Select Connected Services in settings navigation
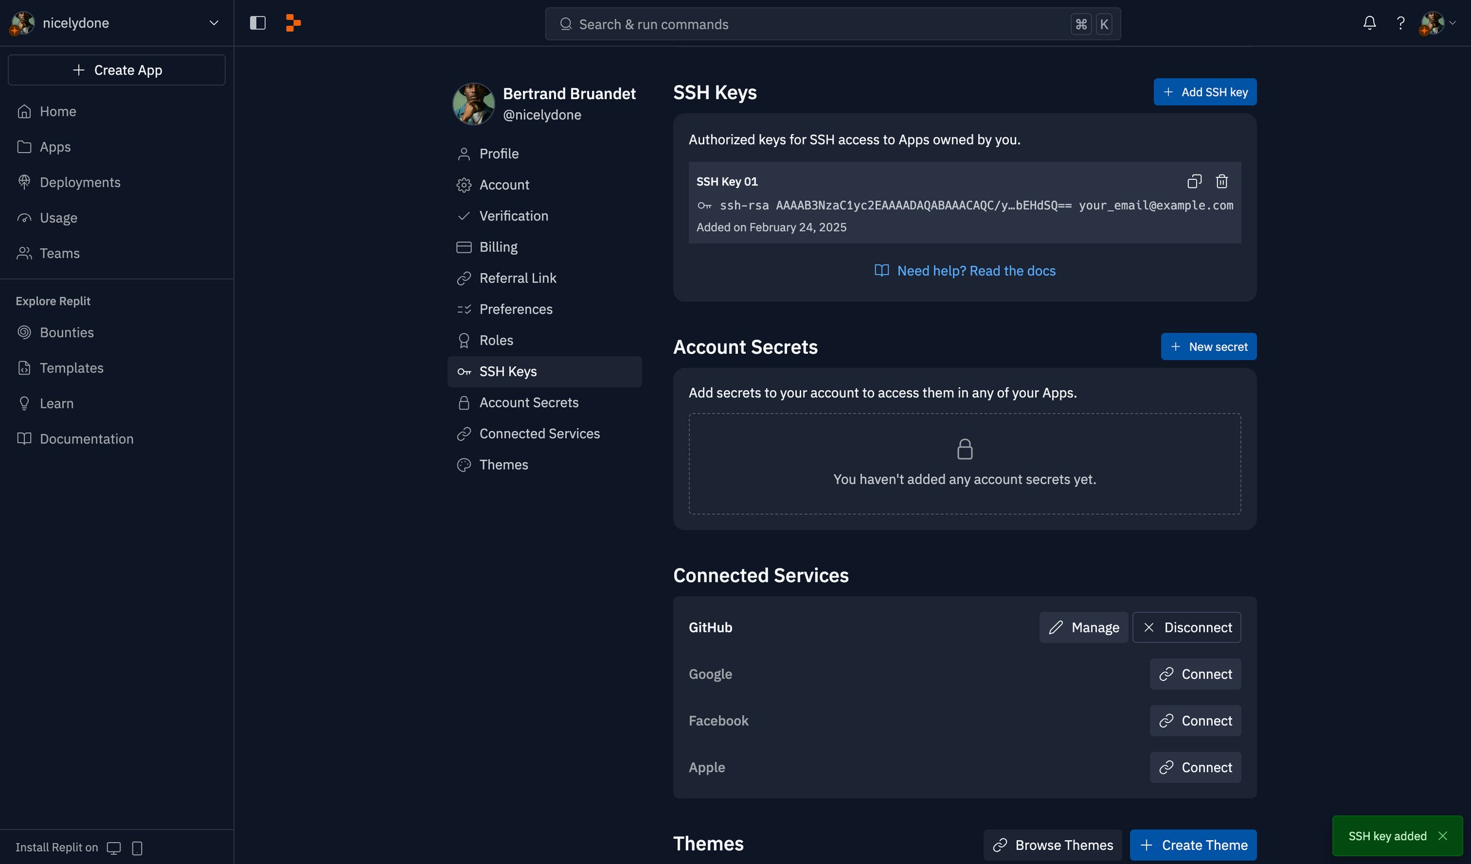 coord(544,434)
